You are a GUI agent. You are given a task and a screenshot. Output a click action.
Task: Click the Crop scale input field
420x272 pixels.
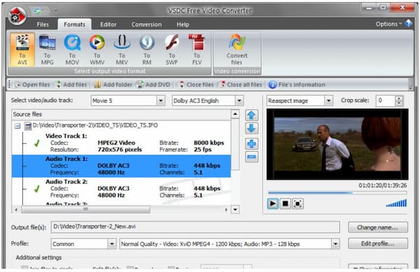386,101
